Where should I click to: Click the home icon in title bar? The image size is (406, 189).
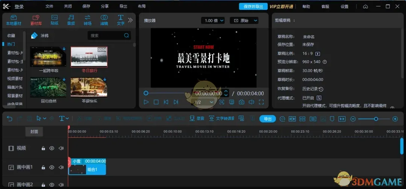tap(365, 6)
